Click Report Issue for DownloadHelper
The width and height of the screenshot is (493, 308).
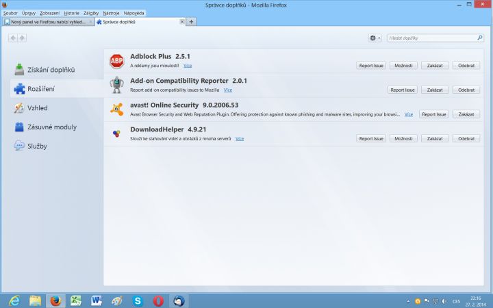point(371,138)
